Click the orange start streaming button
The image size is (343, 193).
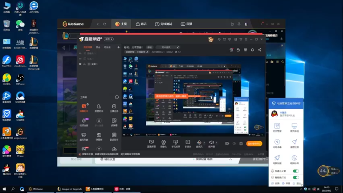254,144
